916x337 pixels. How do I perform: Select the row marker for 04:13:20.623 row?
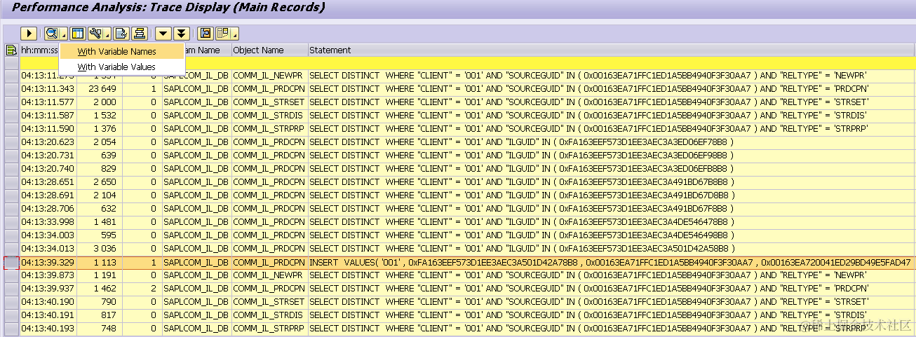click(x=11, y=142)
